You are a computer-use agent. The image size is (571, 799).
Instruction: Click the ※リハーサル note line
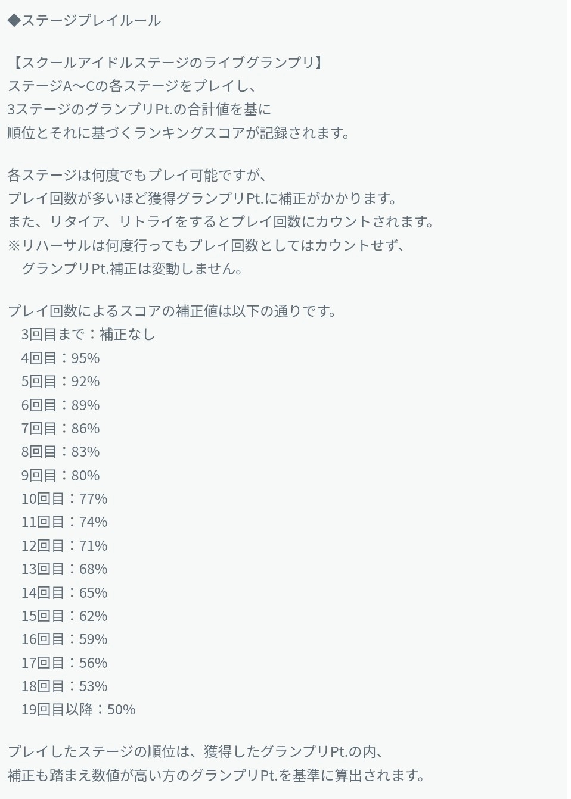[x=207, y=245]
